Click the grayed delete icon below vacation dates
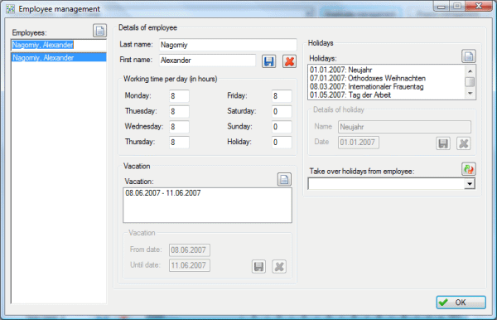497x320 pixels. (279, 266)
